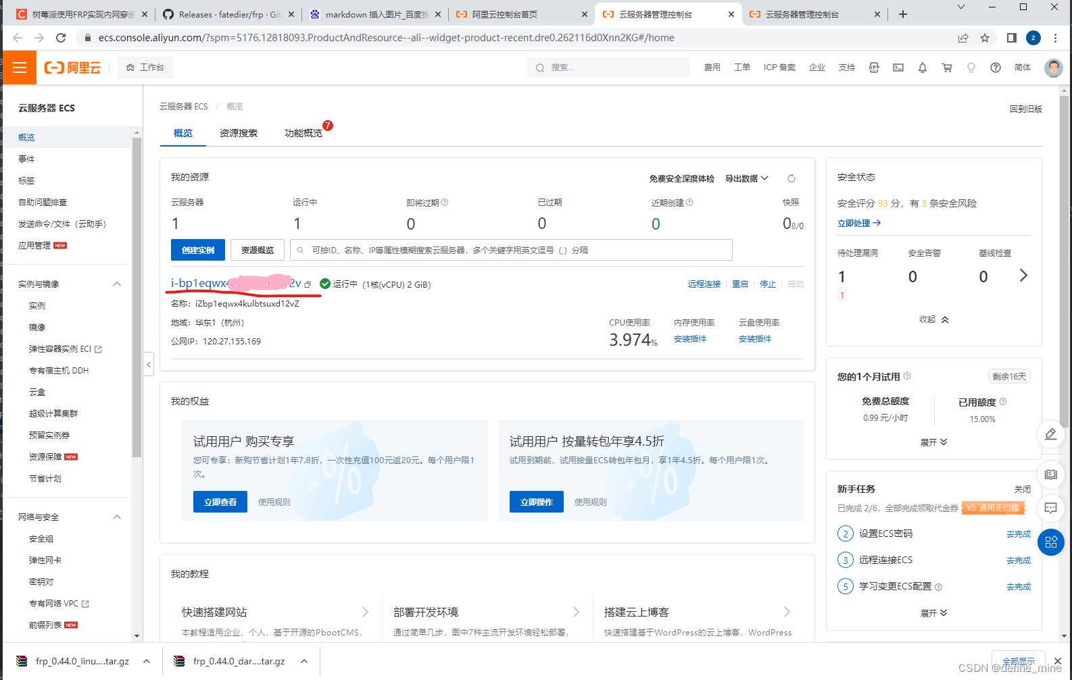Screen dimensions: 1072x680
Task: Collapse the left sidebar handle
Action: 149,365
